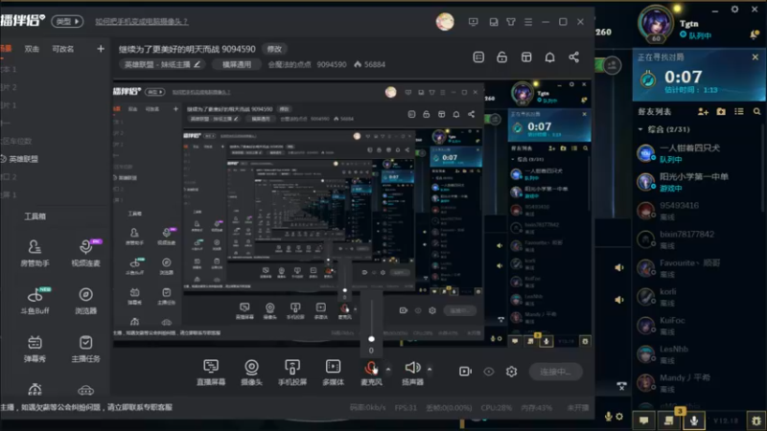This screenshot has height=431, width=767.
Task: Add friend icon in 好友列表
Action: (x=703, y=112)
